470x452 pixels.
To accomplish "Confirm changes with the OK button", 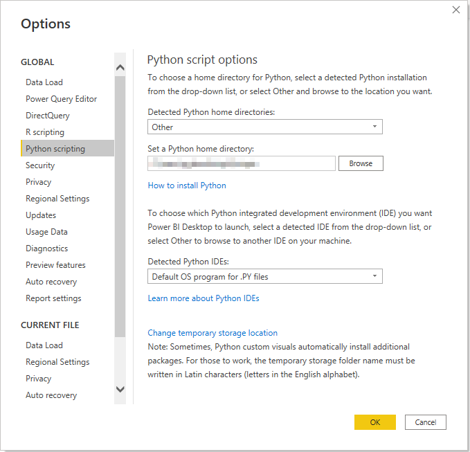I will point(375,422).
